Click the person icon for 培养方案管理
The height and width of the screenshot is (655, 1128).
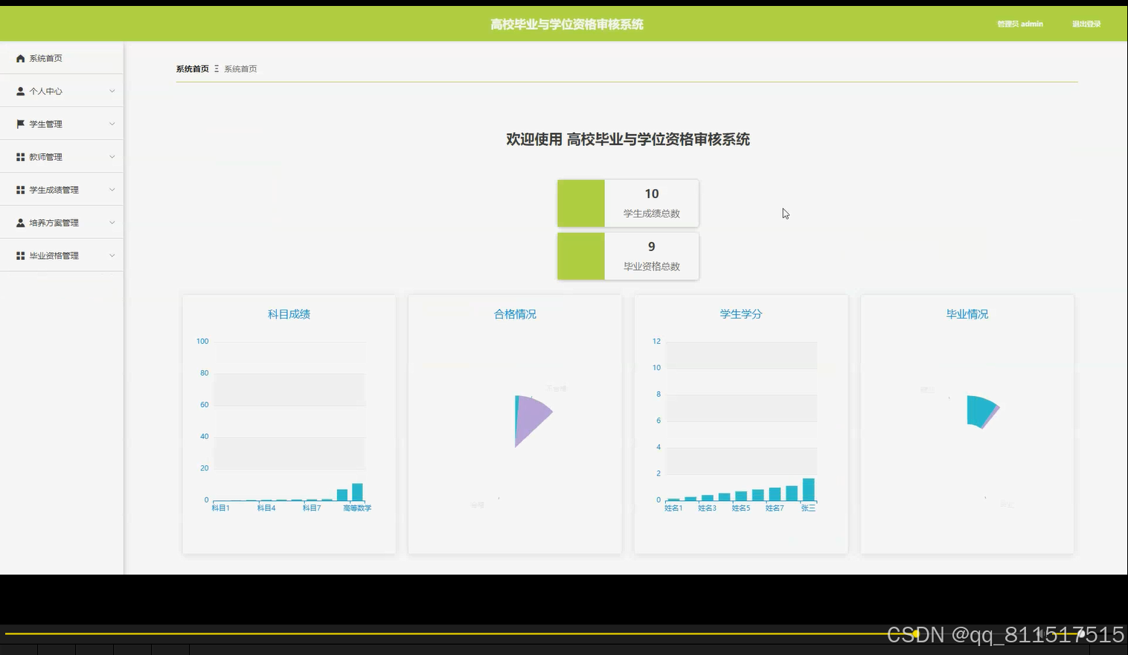(x=21, y=223)
